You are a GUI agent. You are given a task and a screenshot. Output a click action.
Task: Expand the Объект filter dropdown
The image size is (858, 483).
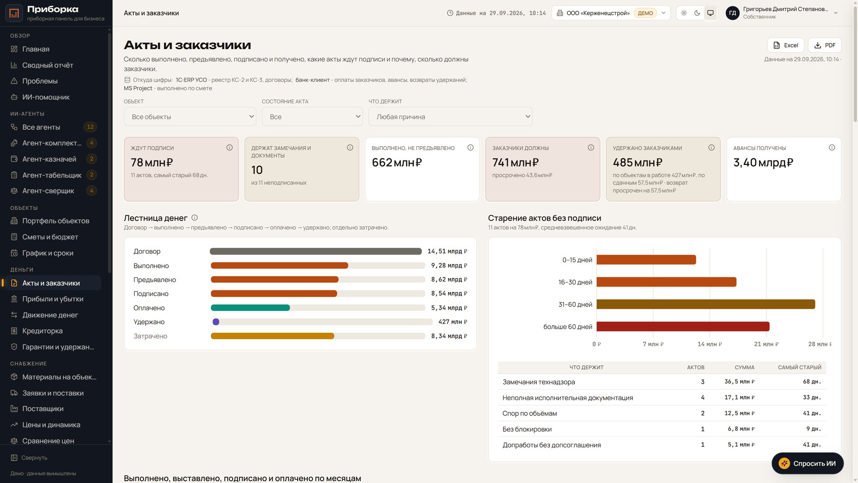190,117
